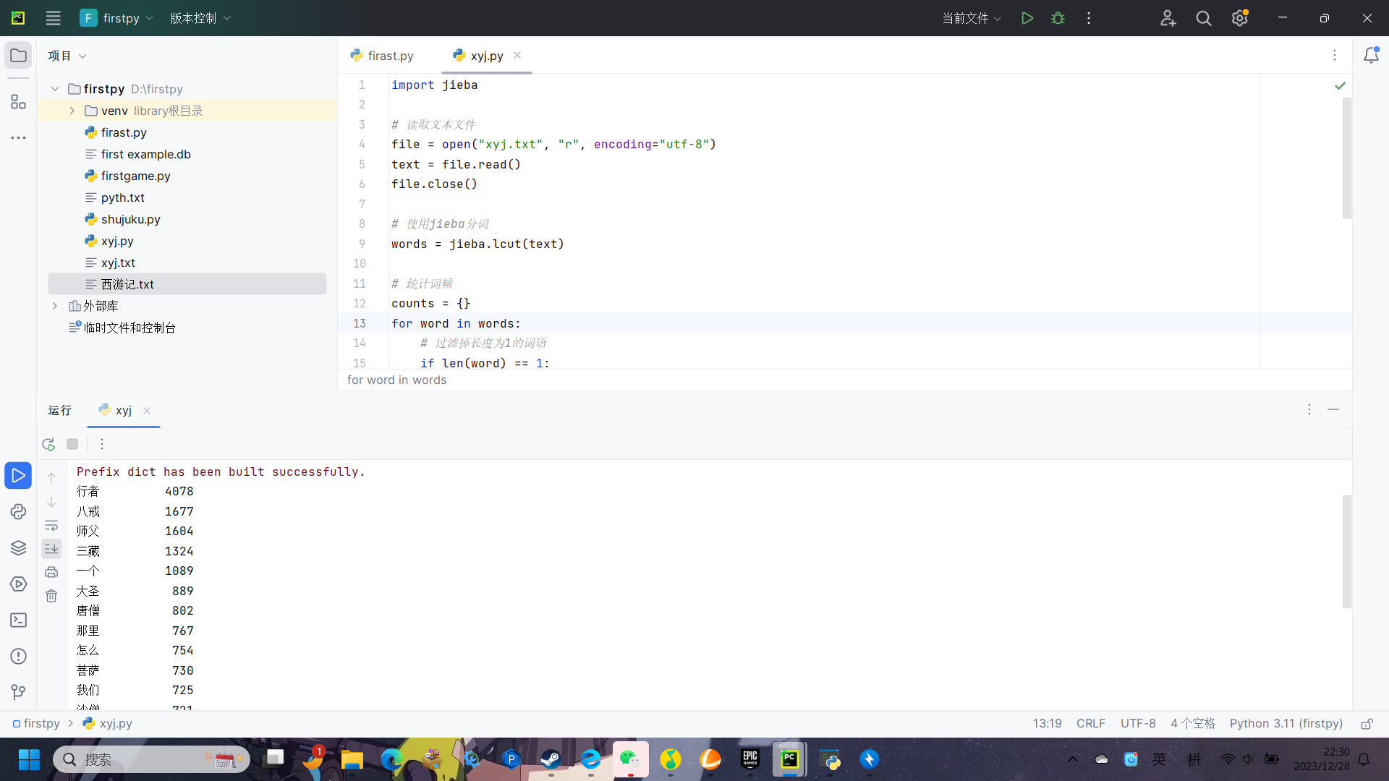
Task: Click the Windows taskbar search box
Action: (x=152, y=759)
